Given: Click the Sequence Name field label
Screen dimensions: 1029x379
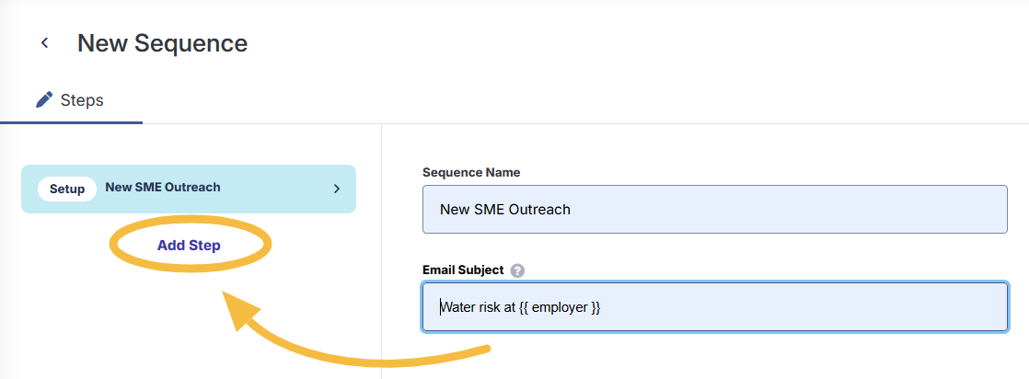Looking at the screenshot, I should (470, 172).
